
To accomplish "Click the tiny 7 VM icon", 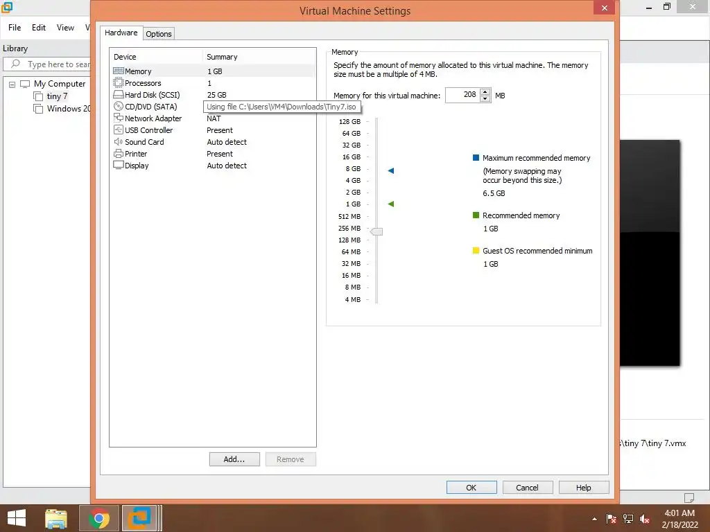I will pos(39,96).
